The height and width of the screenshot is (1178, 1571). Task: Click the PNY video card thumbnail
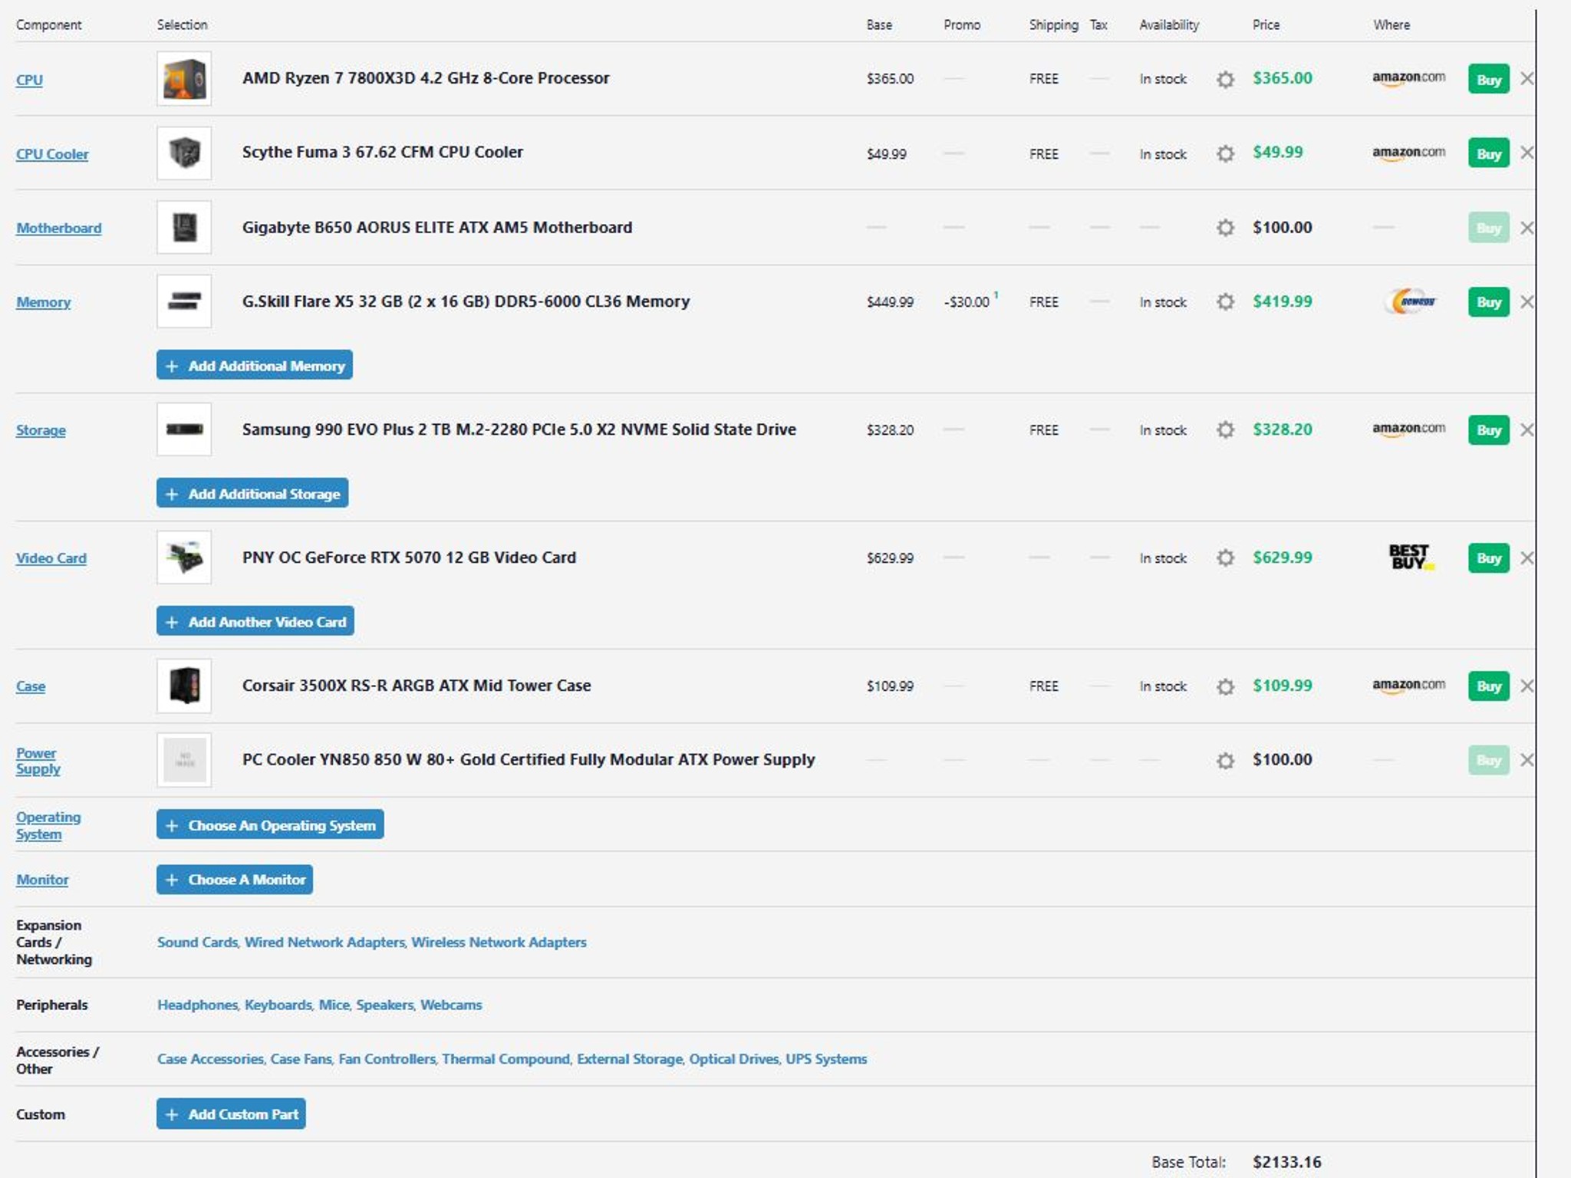click(184, 558)
